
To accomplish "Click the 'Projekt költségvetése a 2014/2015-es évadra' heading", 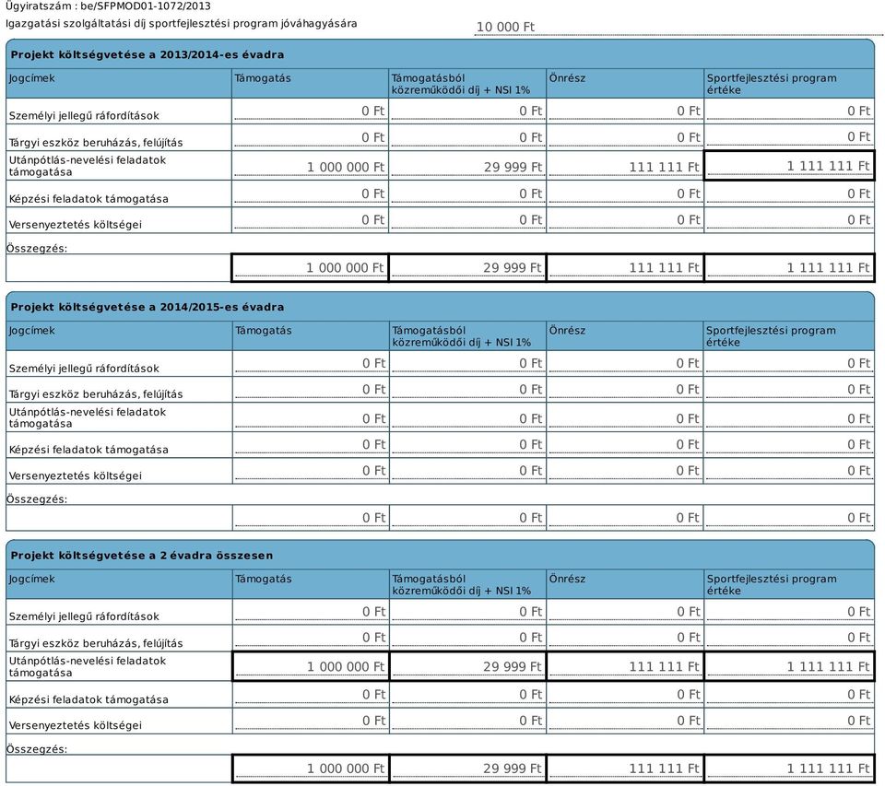I will pyautogui.click(x=147, y=307).
